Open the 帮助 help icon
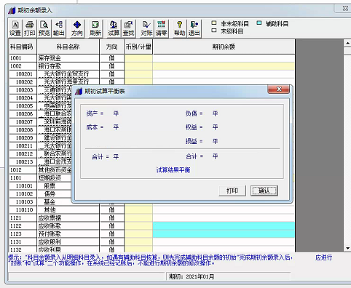The image size is (351, 288). 179,28
